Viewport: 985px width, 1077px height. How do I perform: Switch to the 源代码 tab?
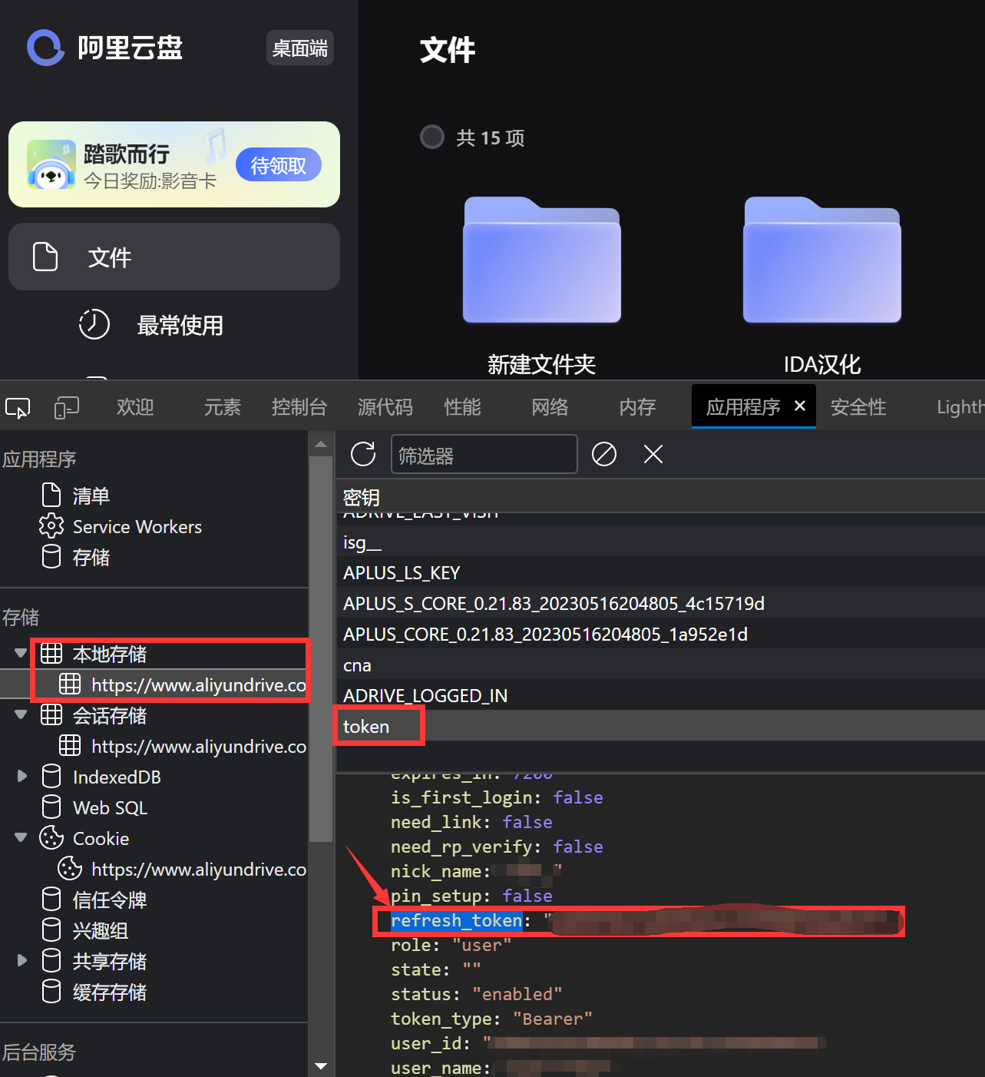click(385, 407)
